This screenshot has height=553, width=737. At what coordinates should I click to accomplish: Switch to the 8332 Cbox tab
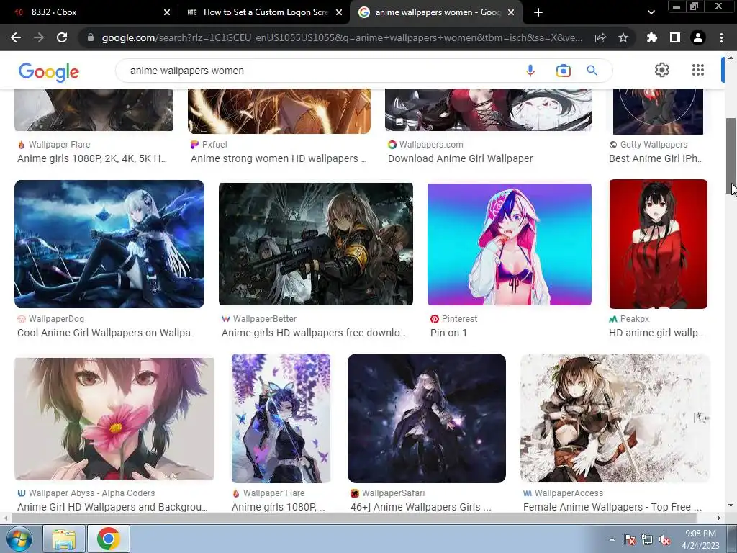coord(88,12)
